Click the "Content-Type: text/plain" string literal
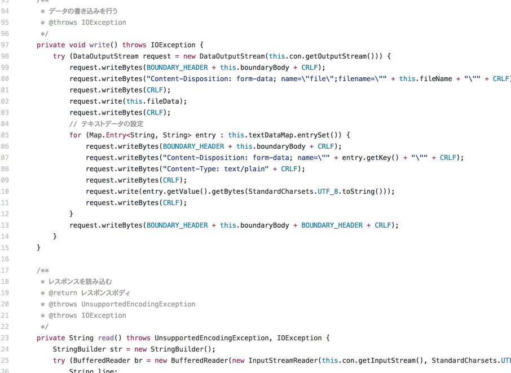The width and height of the screenshot is (511, 373). (x=216, y=169)
